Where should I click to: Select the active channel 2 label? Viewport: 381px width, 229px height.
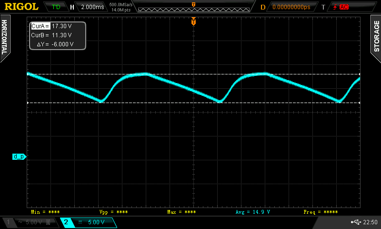click(66, 222)
